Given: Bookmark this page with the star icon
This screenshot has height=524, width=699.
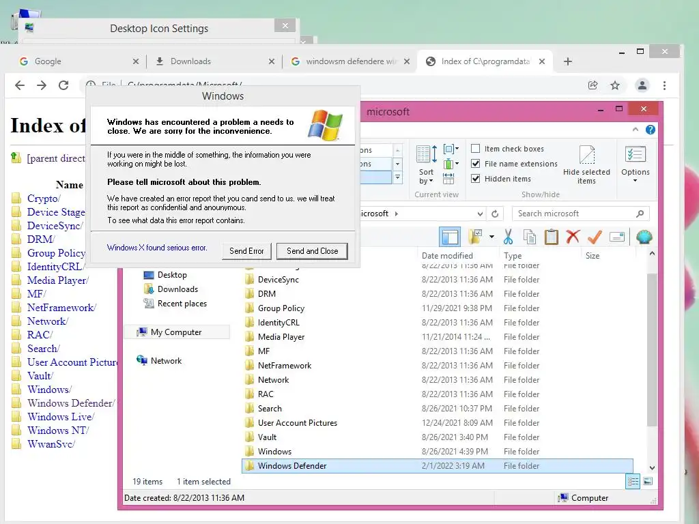Looking at the screenshot, I should 615,85.
